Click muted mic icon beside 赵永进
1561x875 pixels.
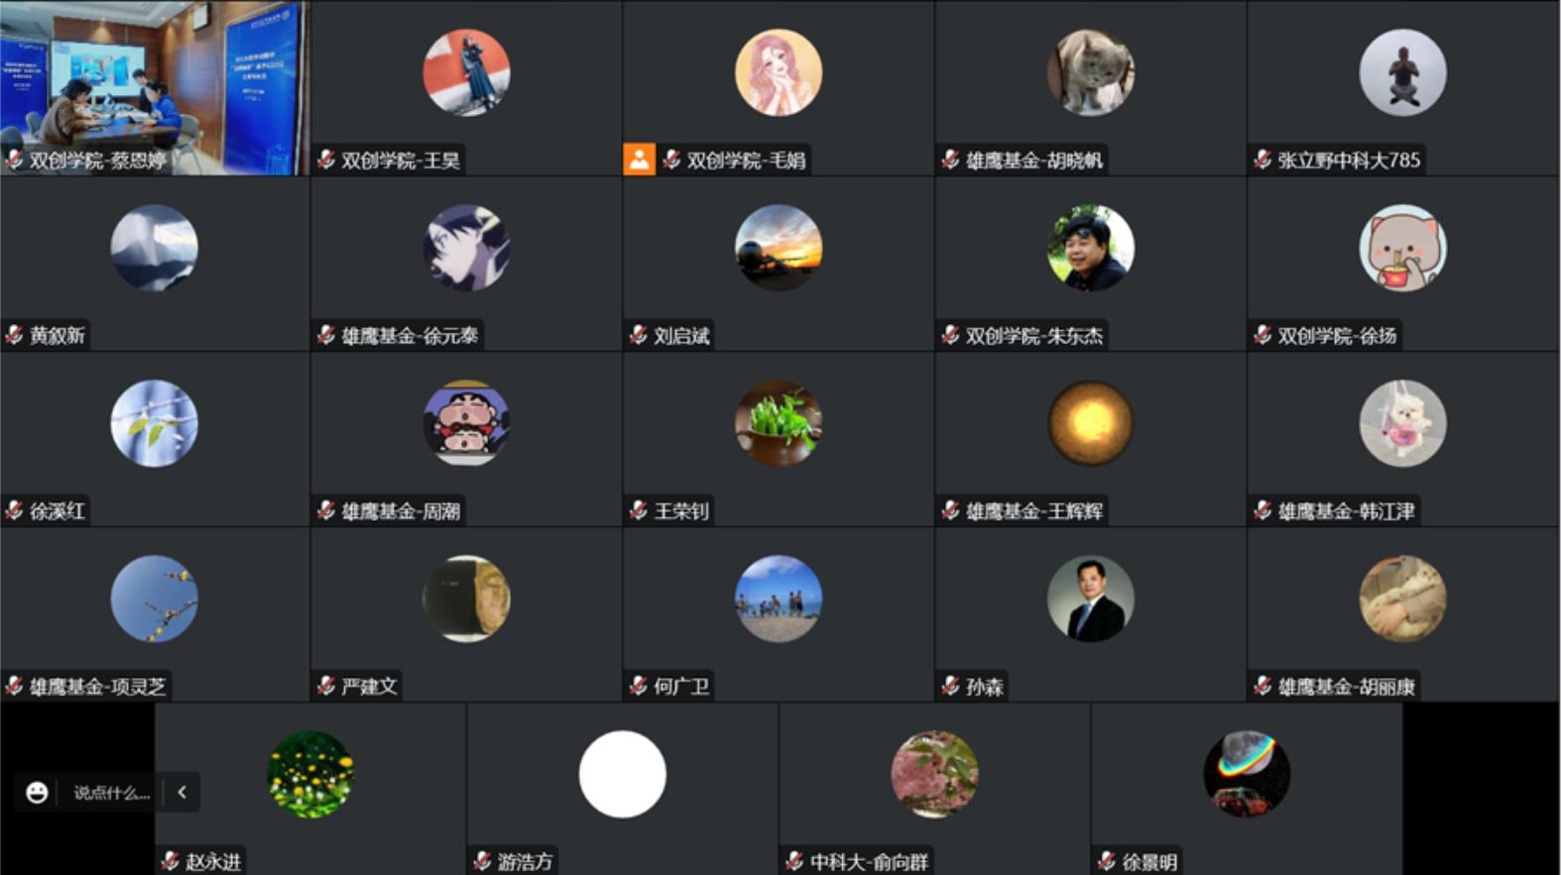tap(171, 861)
